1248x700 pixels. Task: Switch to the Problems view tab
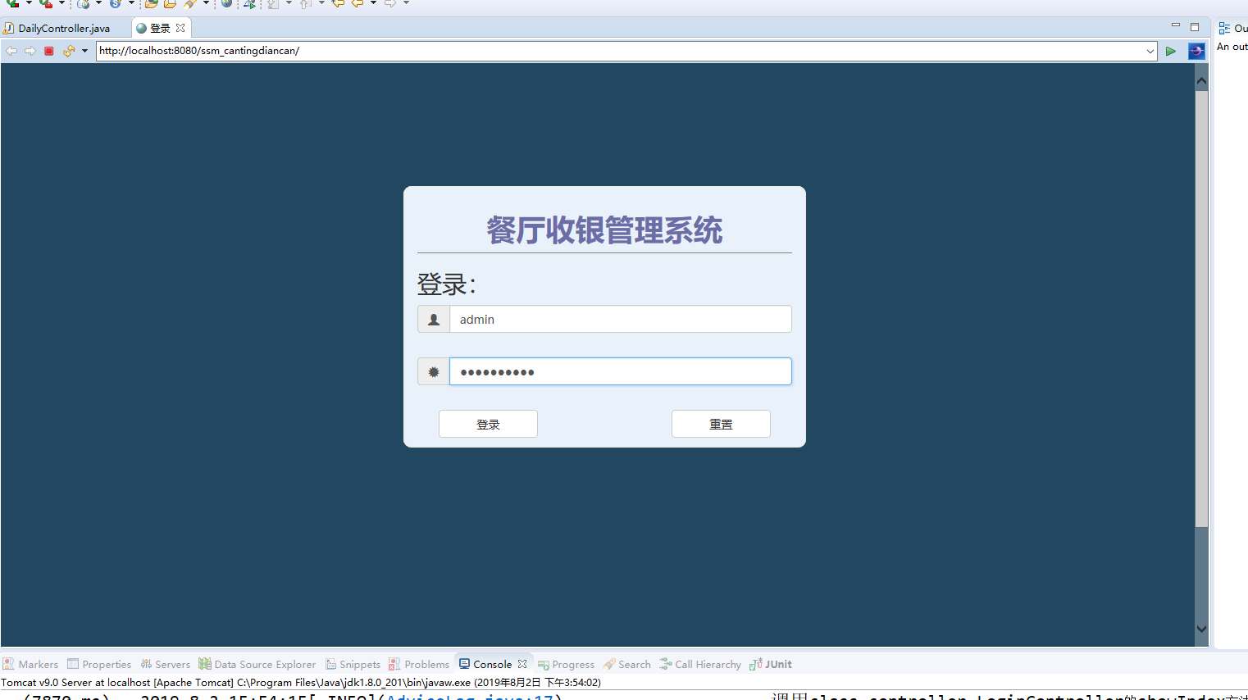419,664
